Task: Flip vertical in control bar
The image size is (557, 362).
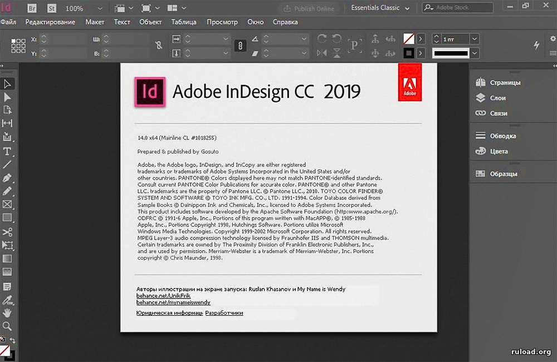Action: click(337, 53)
